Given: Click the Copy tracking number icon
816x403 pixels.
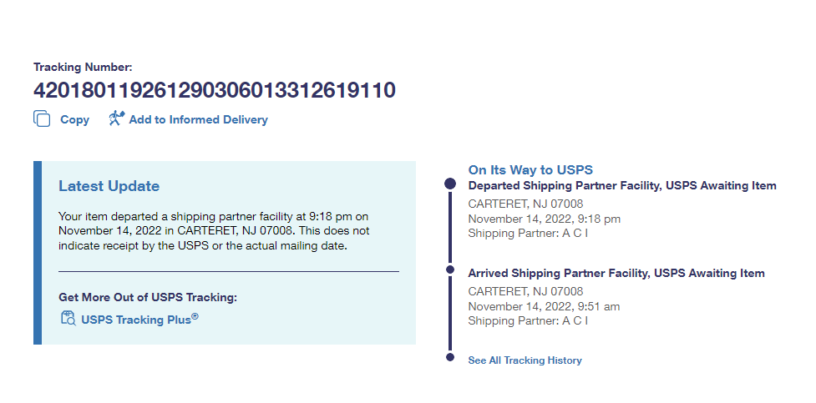Looking at the screenshot, I should (x=42, y=119).
